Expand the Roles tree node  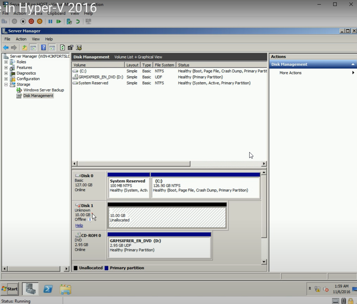coord(6,62)
